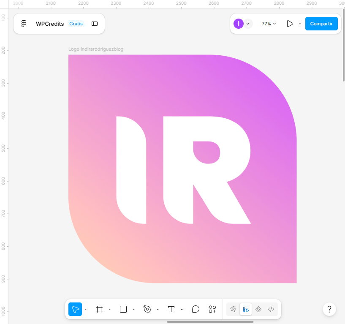Toggle the sidebar panel icon

95,24
